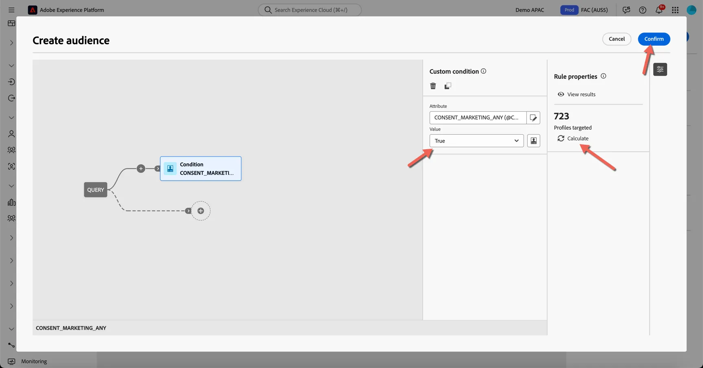Click the info icon next to Custom condition
The image size is (703, 368).
pos(483,71)
